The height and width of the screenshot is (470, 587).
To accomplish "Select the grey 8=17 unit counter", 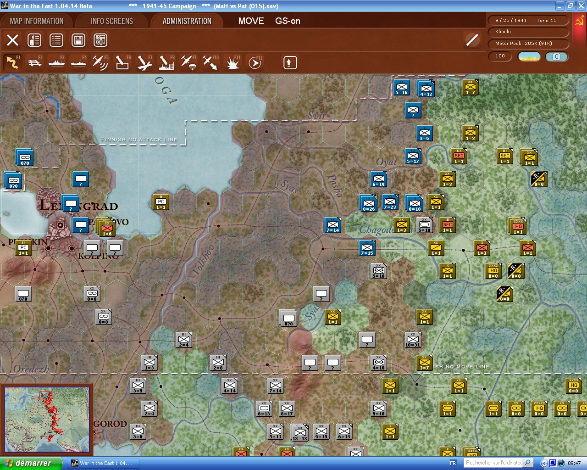I will (x=287, y=408).
